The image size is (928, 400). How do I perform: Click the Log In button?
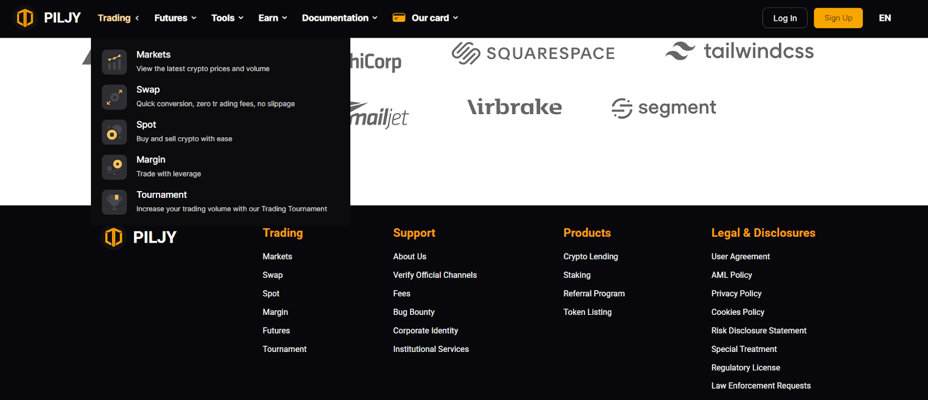tap(785, 18)
